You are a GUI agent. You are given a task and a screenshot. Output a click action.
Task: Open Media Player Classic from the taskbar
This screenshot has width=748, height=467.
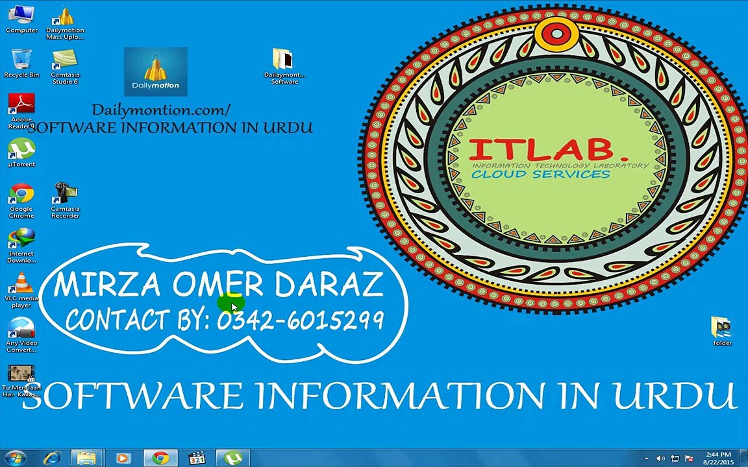[x=197, y=459]
